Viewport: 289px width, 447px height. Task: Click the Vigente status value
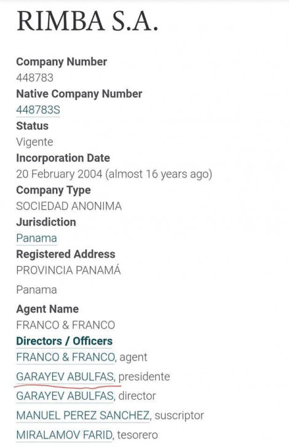pyautogui.click(x=34, y=142)
